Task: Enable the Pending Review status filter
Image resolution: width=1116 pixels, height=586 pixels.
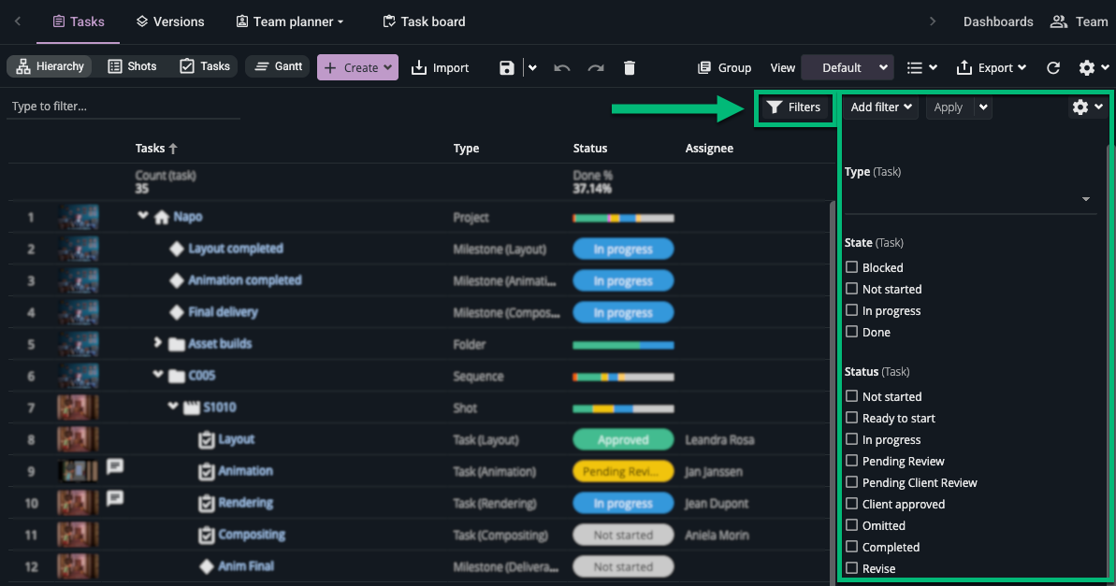Action: click(851, 461)
